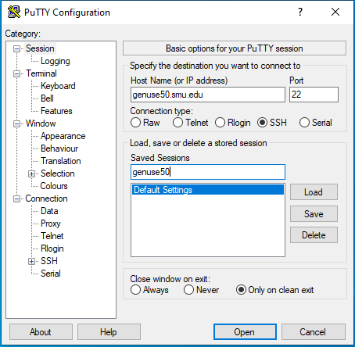Open the Colours category
Image resolution: width=355 pixels, height=347 pixels.
tap(54, 186)
